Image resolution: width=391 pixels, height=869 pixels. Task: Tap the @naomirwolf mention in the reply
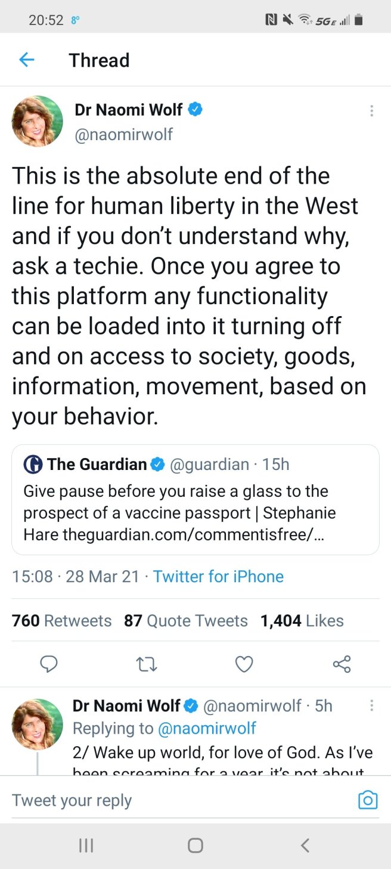(x=206, y=728)
